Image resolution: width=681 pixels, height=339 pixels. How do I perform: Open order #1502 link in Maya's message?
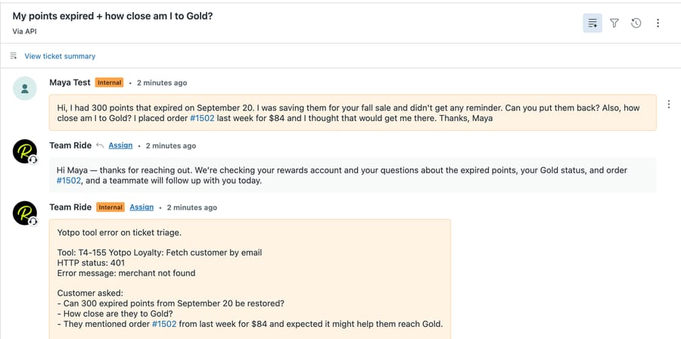pos(202,117)
